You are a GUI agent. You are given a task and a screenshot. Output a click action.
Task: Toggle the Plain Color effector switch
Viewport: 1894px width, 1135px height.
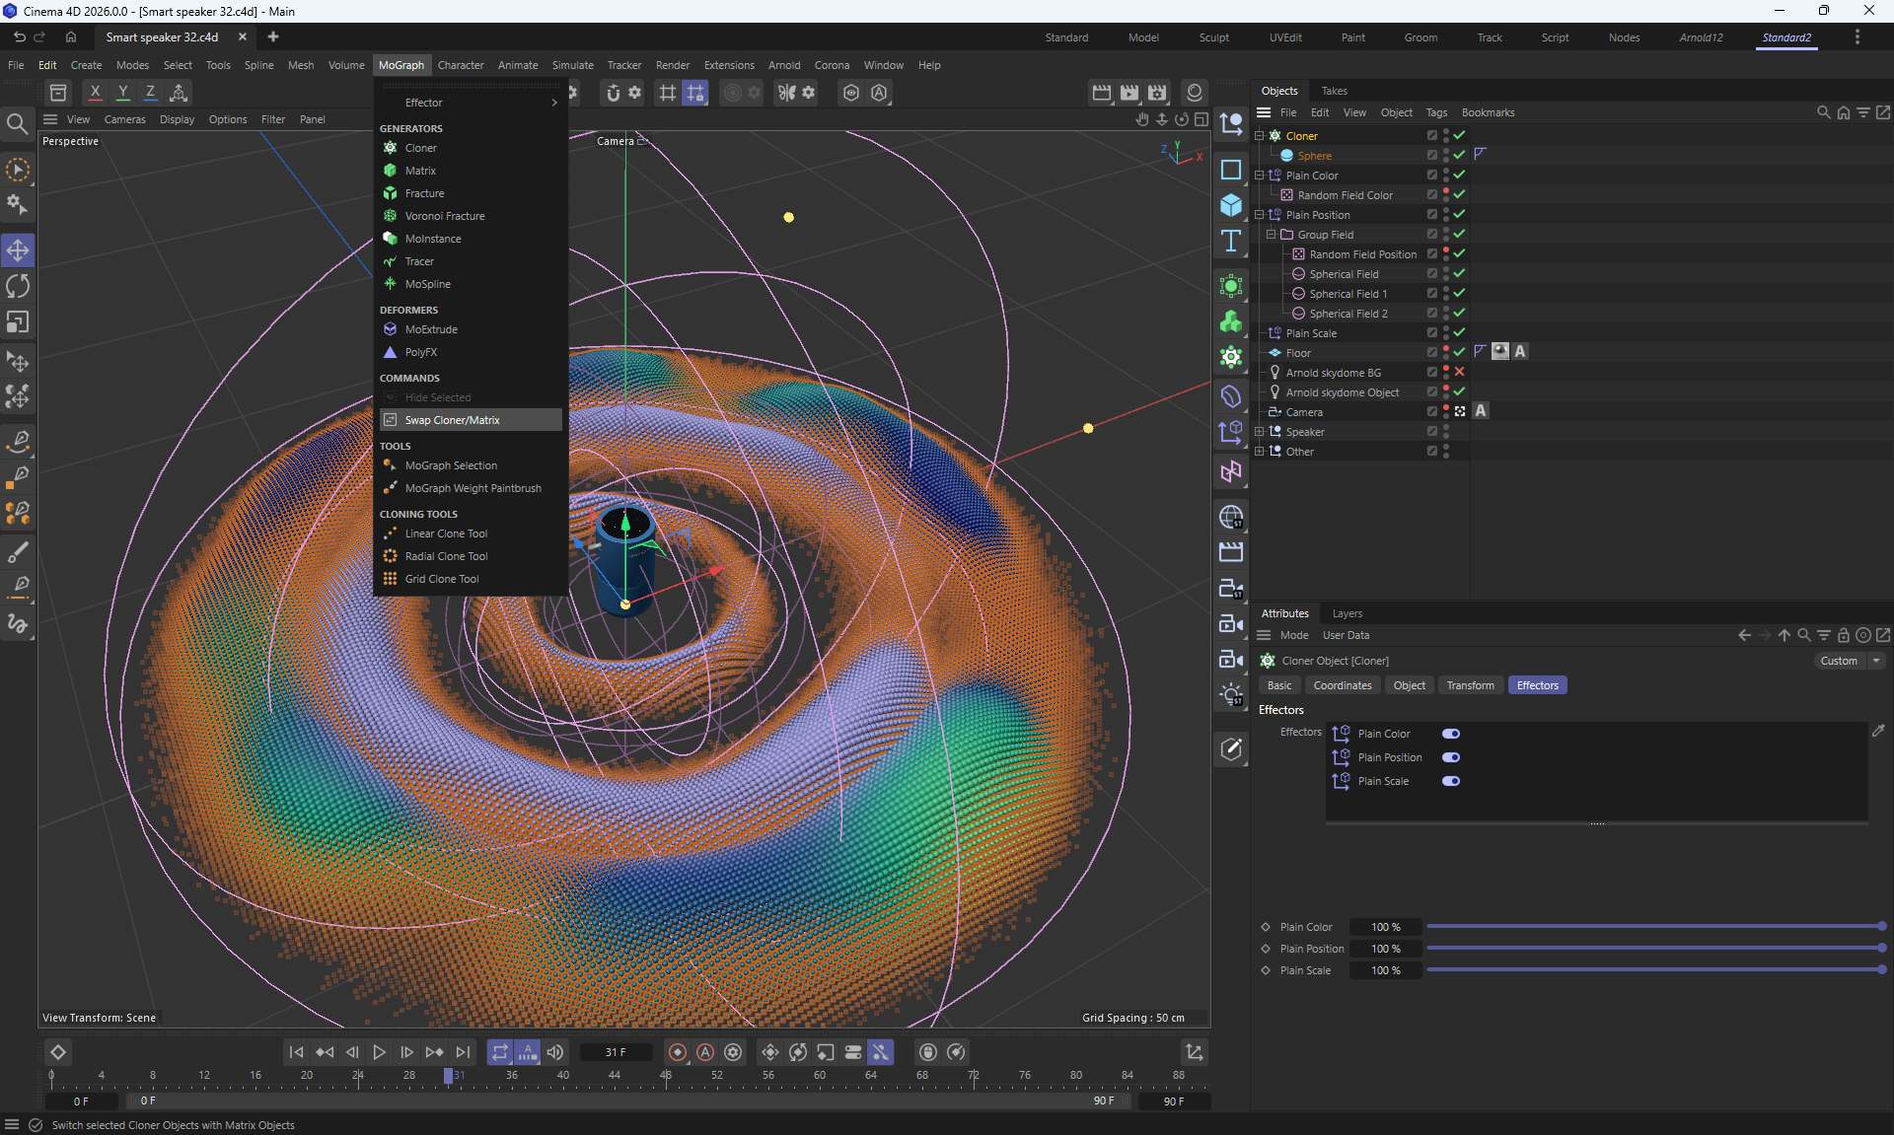click(x=1450, y=734)
